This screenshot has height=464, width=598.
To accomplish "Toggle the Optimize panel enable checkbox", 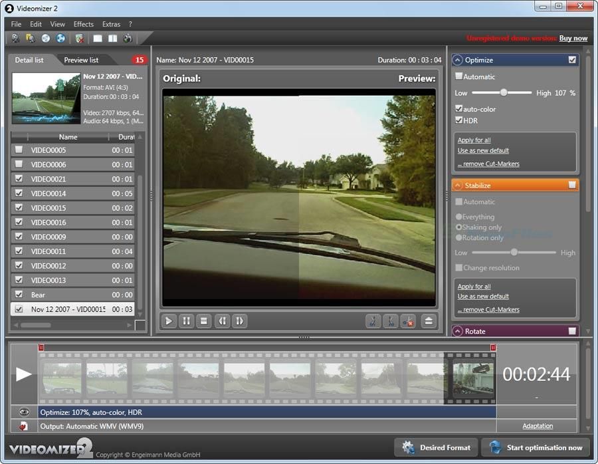I will tap(572, 60).
